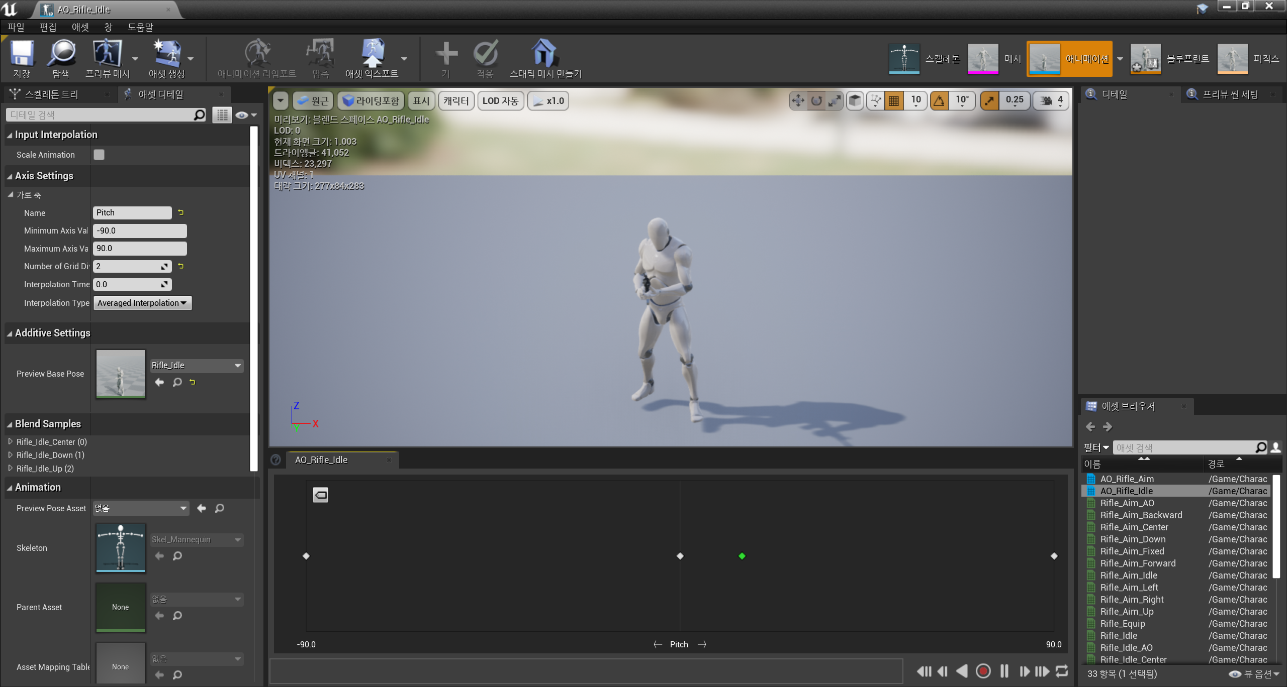
Task: Toggle rotation snapping in viewport
Action: point(939,100)
